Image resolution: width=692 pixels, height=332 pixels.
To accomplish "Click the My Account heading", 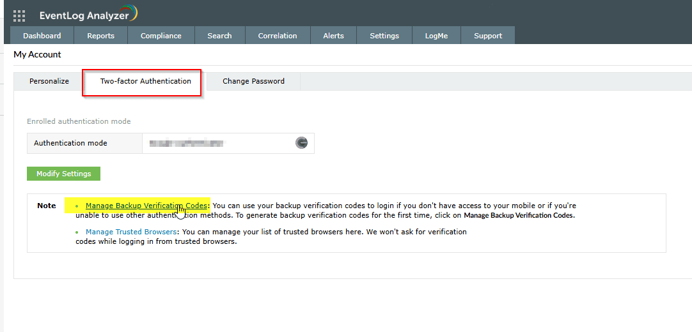I will (38, 55).
